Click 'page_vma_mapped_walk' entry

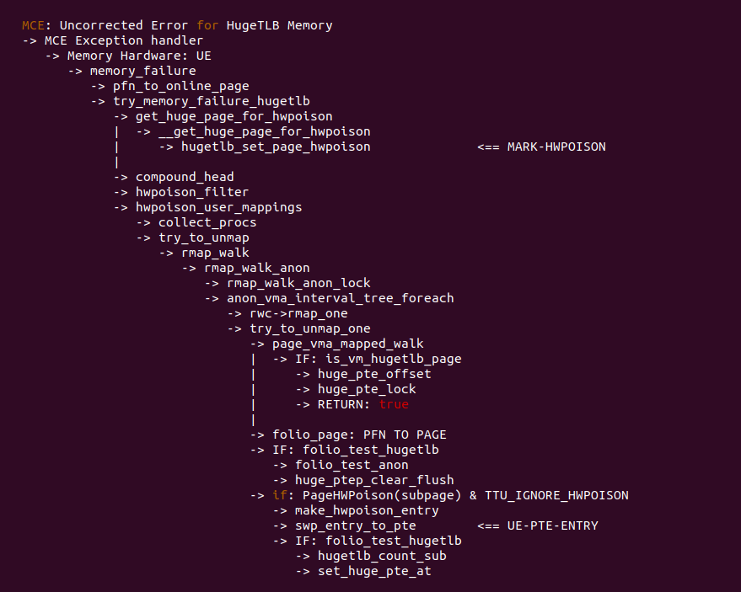[348, 344]
